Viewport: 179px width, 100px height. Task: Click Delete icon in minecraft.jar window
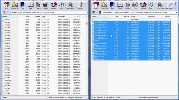38,6
